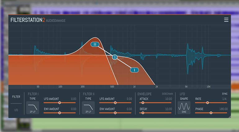239x132 pixels.
Task: Click the link node between filter handles
Action: pyautogui.click(x=115, y=57)
